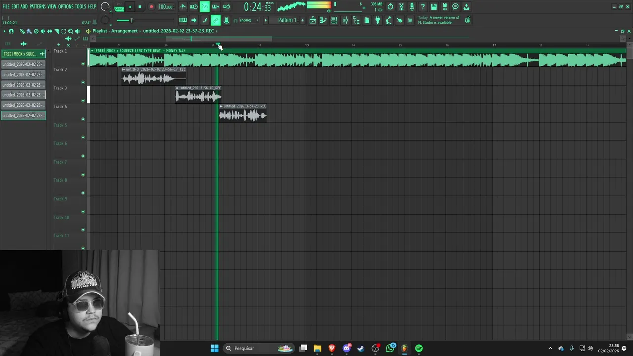
Task: Open the FILE menu
Action: pyautogui.click(x=6, y=7)
